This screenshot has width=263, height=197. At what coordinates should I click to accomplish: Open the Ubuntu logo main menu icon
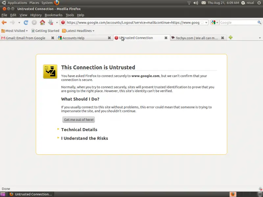[x=4, y=3]
